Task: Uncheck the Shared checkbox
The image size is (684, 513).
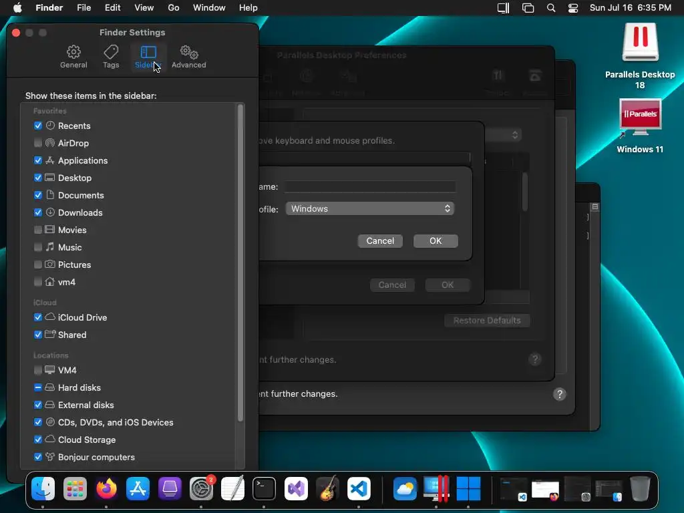Action: click(38, 335)
